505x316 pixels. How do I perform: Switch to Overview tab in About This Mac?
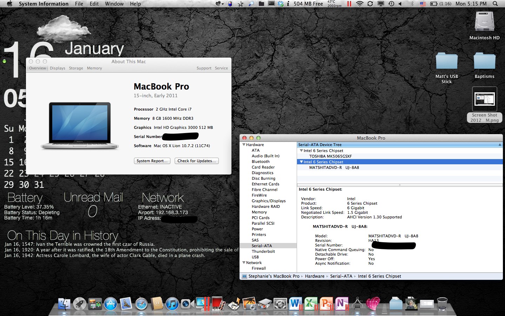click(38, 68)
